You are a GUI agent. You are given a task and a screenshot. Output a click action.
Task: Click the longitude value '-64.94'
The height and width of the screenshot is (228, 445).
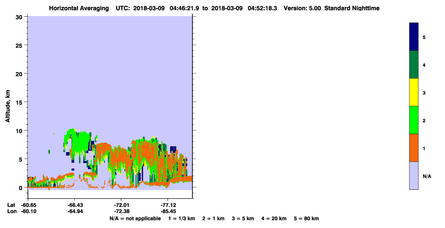tap(75, 211)
